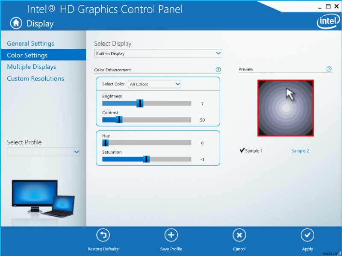
Task: Open Custom Resolutions page
Action: click(x=35, y=79)
